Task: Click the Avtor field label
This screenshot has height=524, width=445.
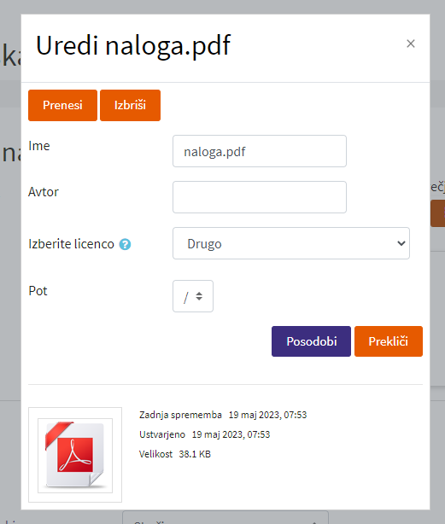Action: (44, 192)
